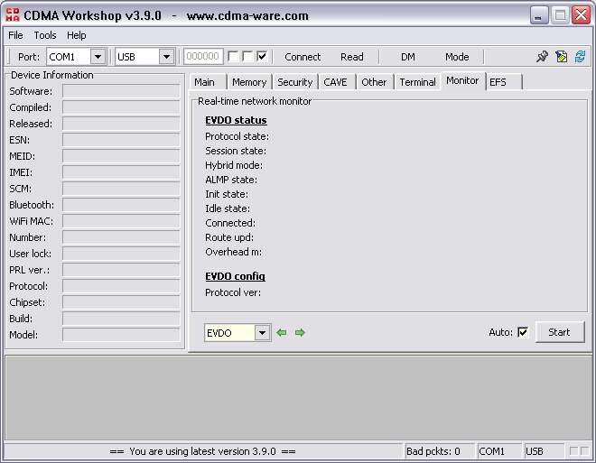
Task: Open the Tools menu
Action: [x=45, y=35]
